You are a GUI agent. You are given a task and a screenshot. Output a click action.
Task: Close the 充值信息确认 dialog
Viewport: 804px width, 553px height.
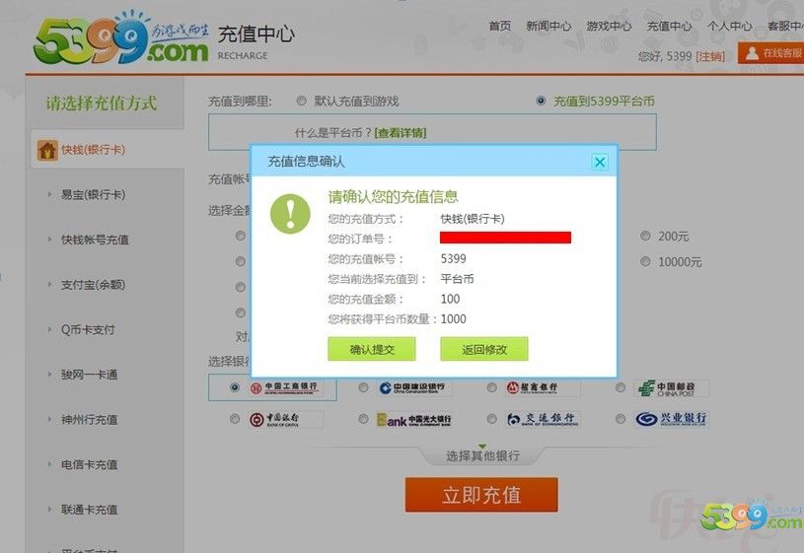tap(600, 163)
